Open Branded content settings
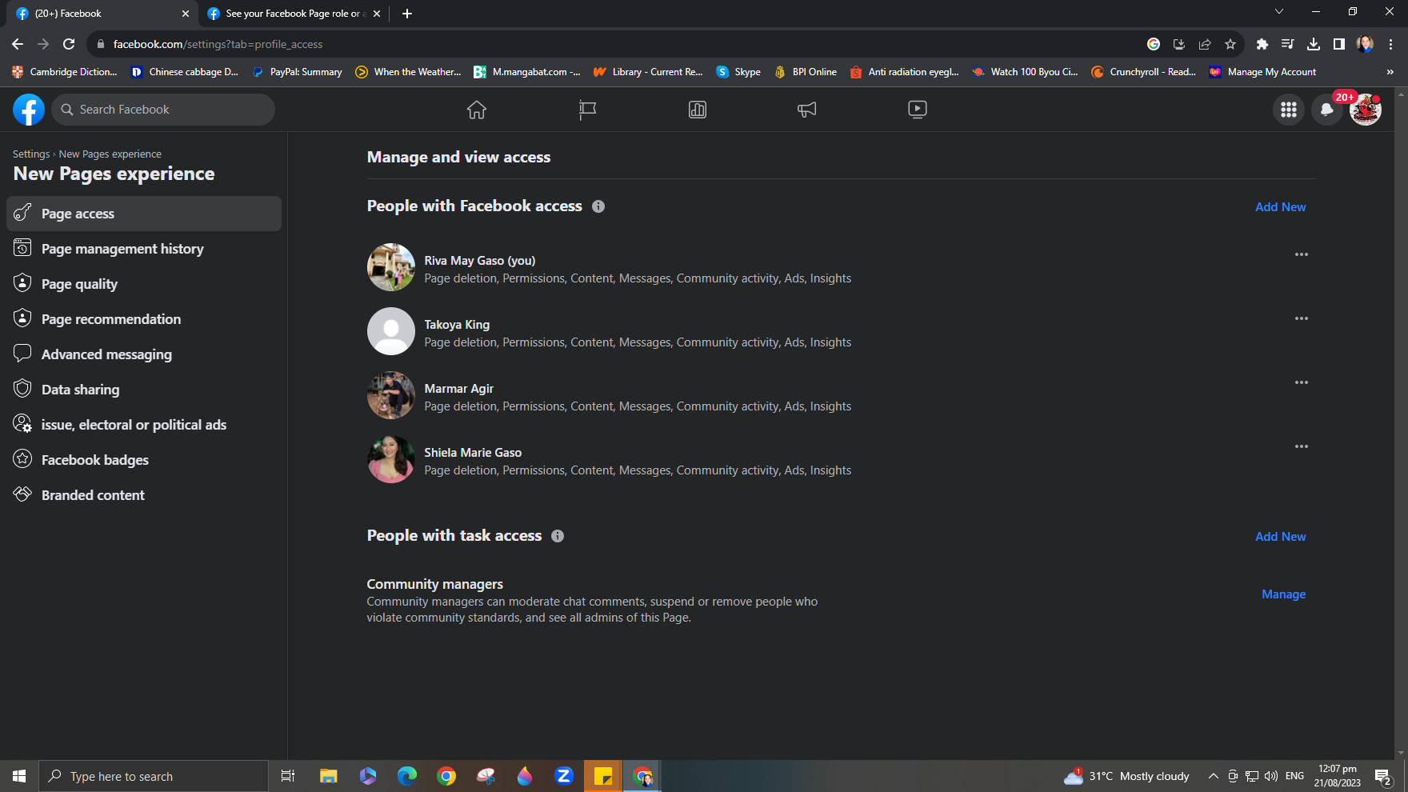 point(144,495)
